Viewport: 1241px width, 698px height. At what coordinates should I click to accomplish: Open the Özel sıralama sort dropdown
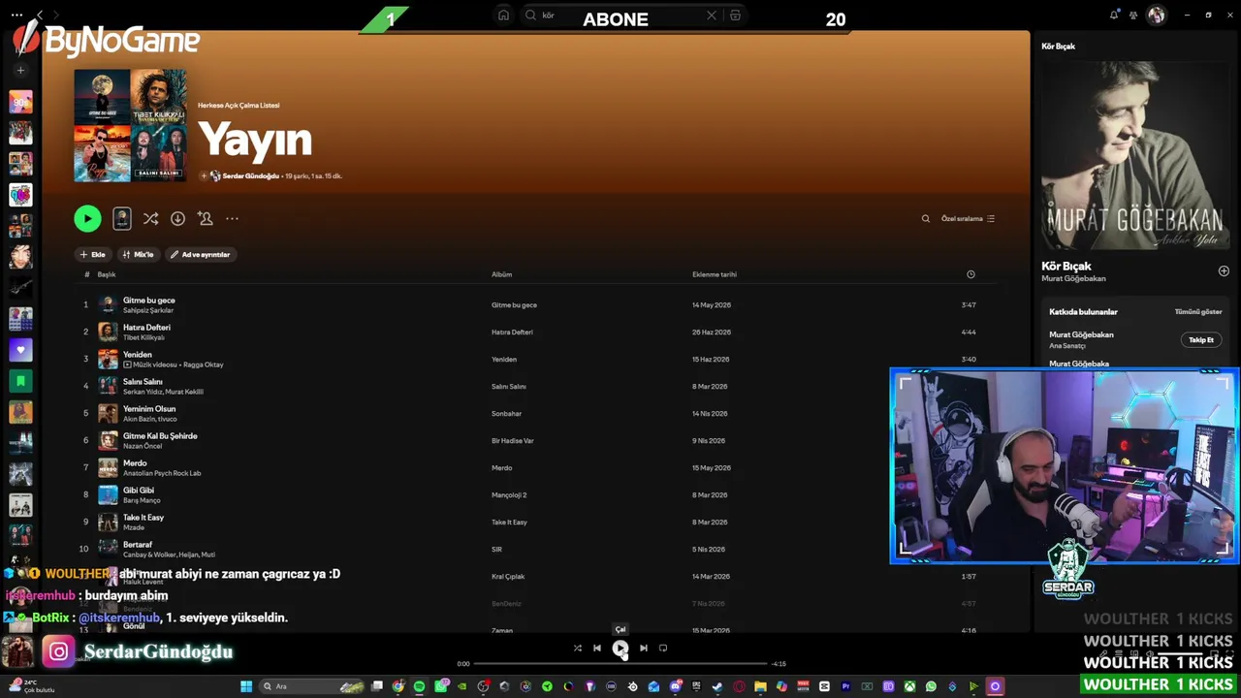click(968, 219)
